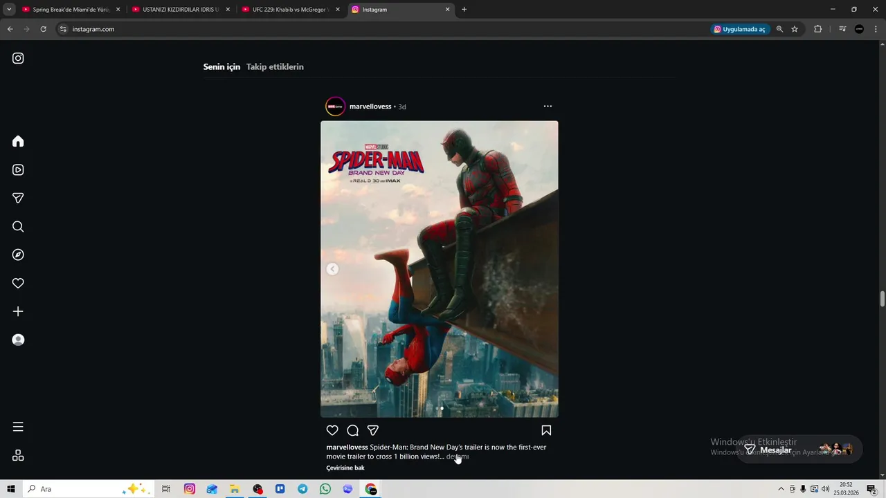This screenshot has width=886, height=498.
Task: Open the Extensions puzzle icon
Action: (817, 29)
